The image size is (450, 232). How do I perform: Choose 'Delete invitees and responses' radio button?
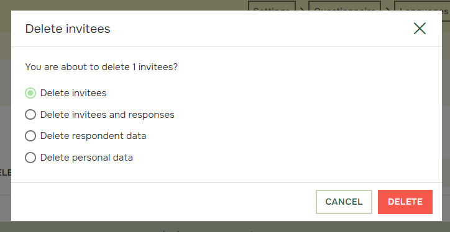30,115
